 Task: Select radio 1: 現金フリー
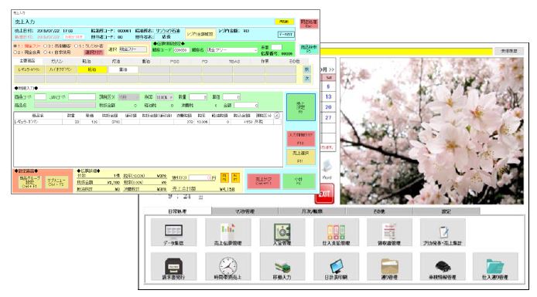15,46
